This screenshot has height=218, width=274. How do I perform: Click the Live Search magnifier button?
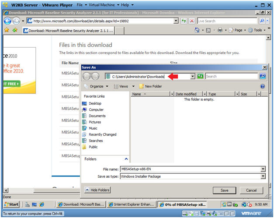click(x=262, y=21)
